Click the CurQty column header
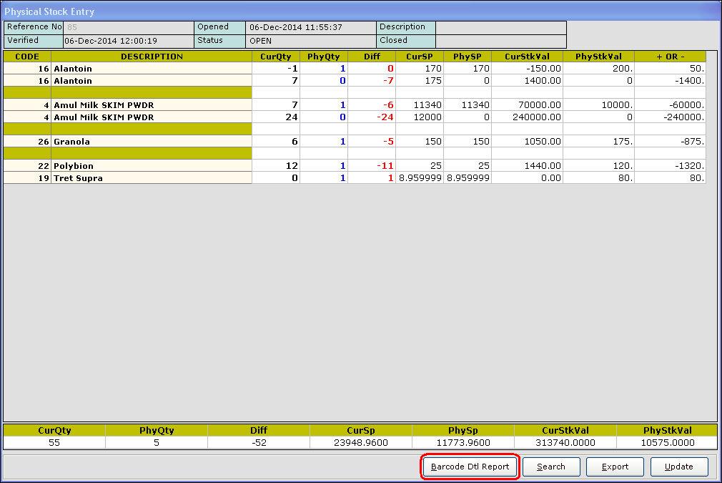Viewport: 722px width, 483px height. tap(275, 57)
